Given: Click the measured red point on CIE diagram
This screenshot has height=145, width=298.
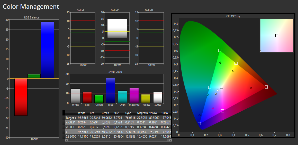Looking at the screenshot, I should click(x=251, y=88).
